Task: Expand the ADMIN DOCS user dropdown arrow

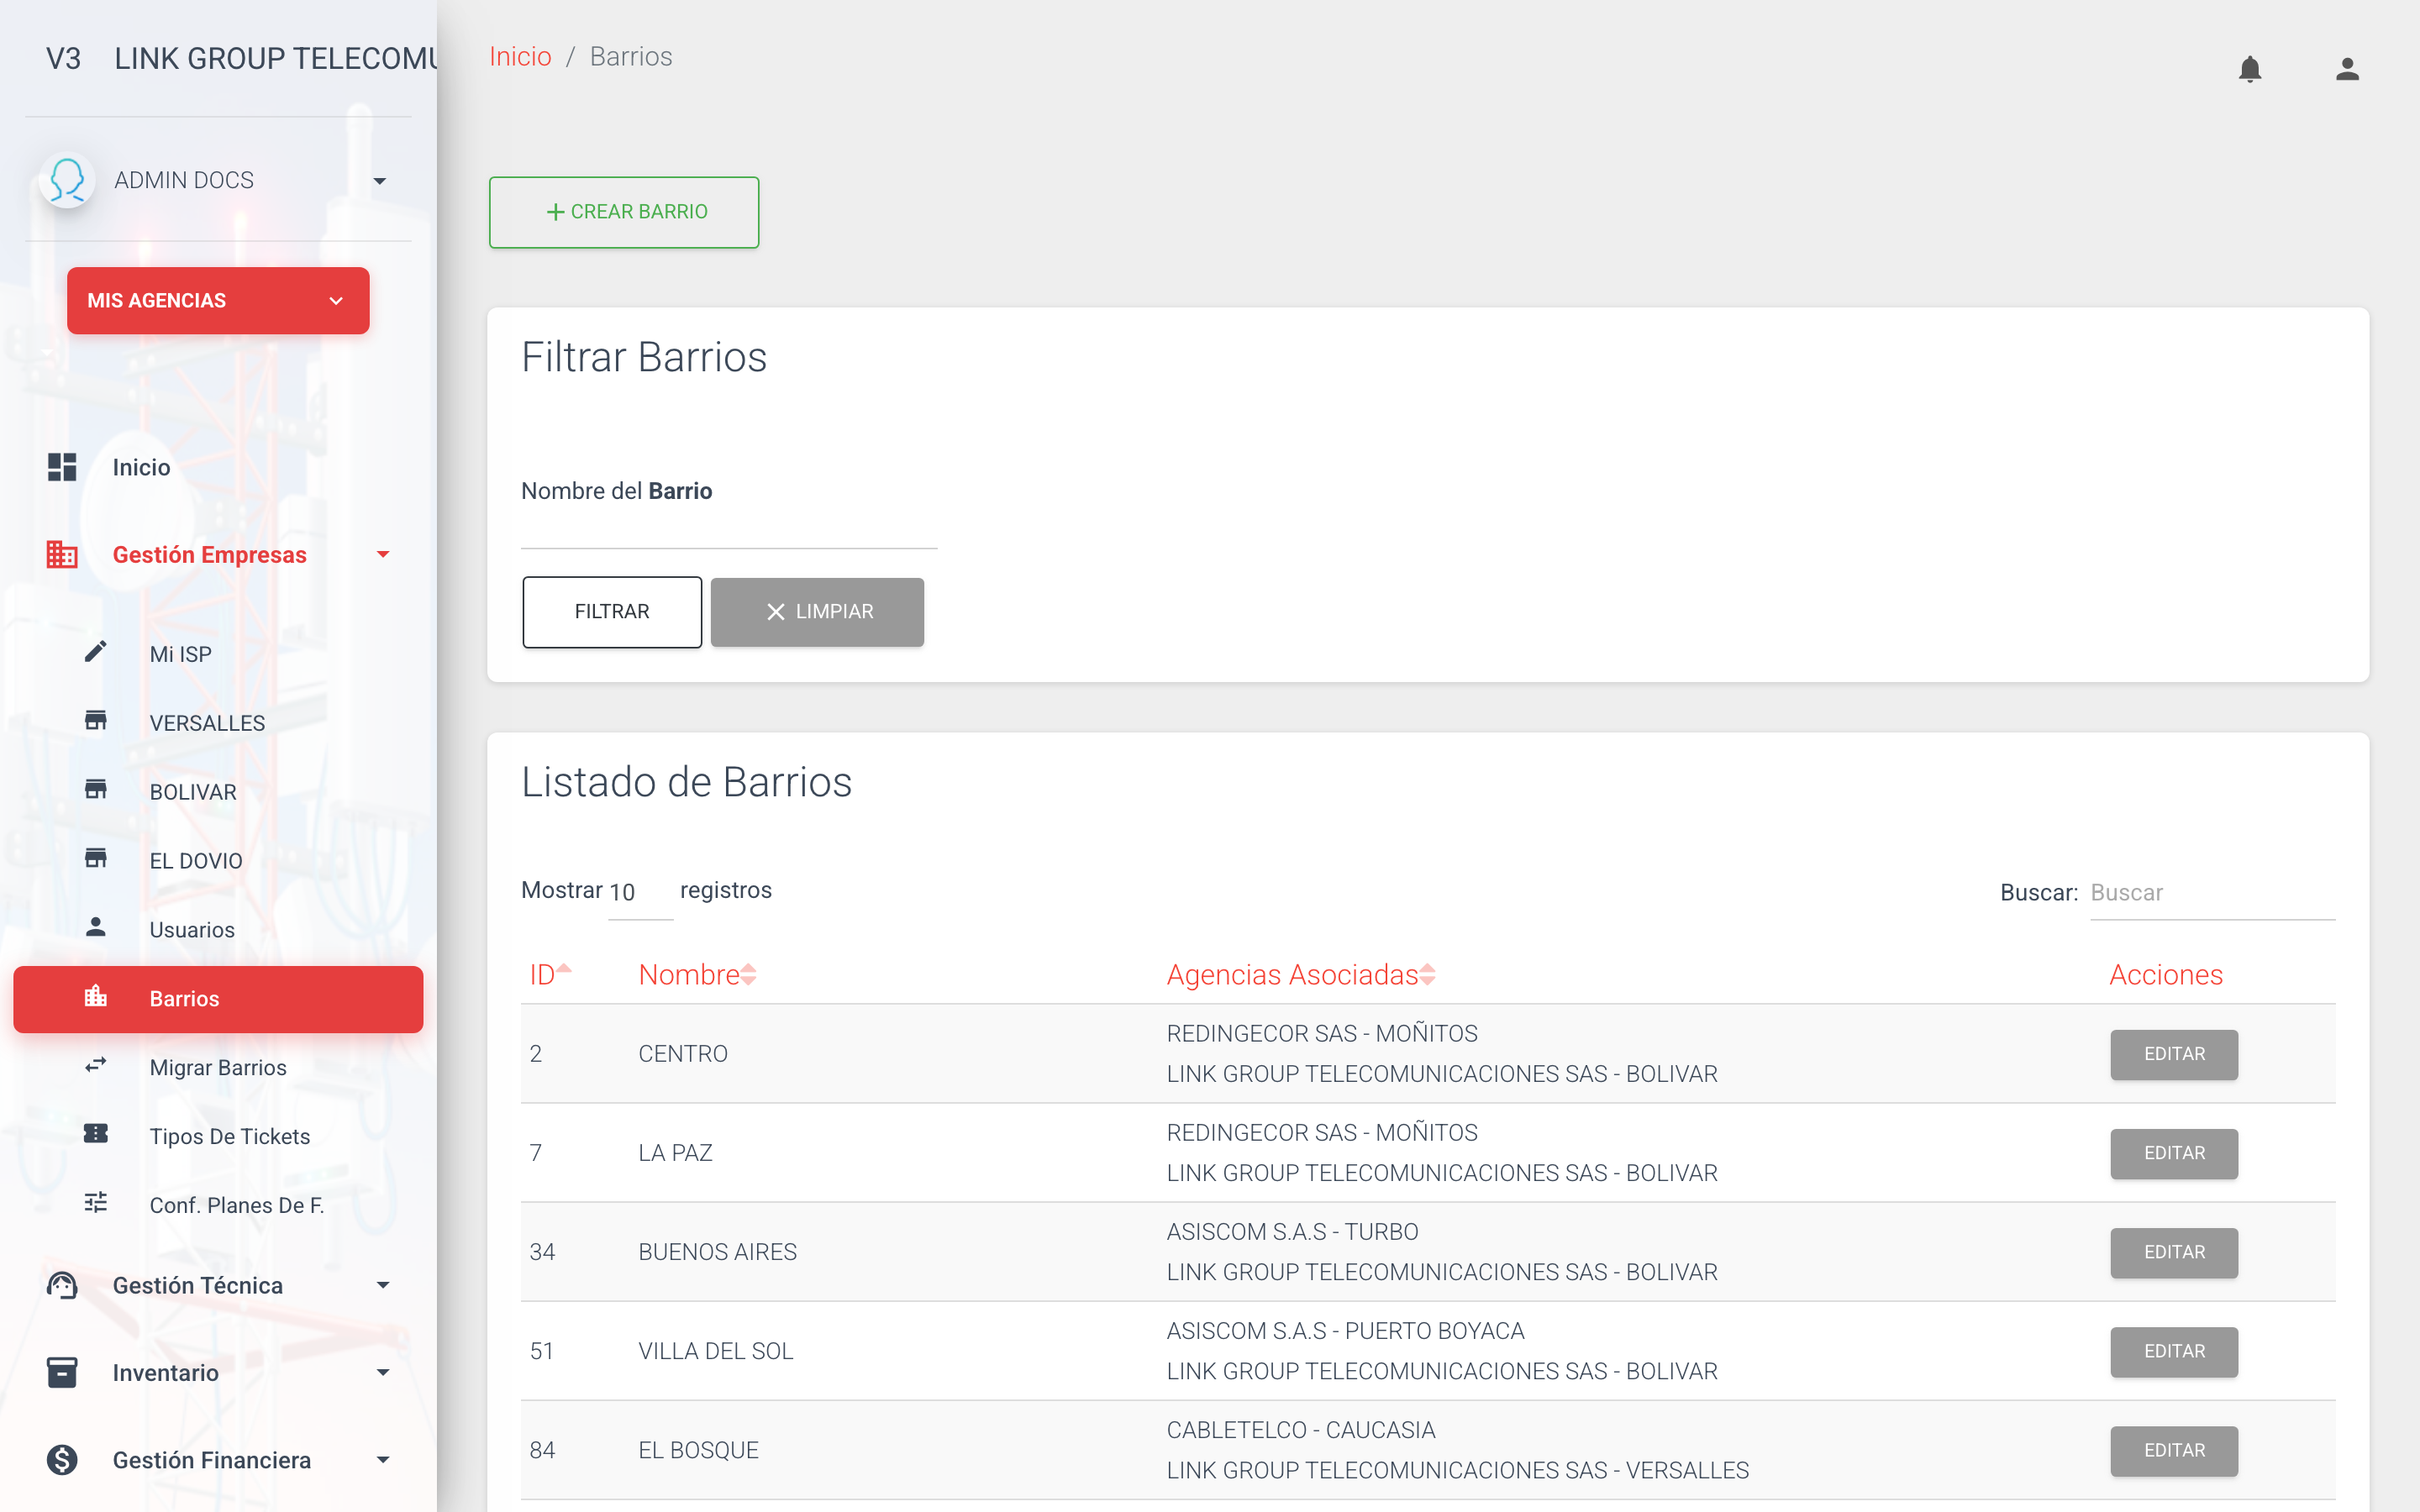Action: coord(379,181)
